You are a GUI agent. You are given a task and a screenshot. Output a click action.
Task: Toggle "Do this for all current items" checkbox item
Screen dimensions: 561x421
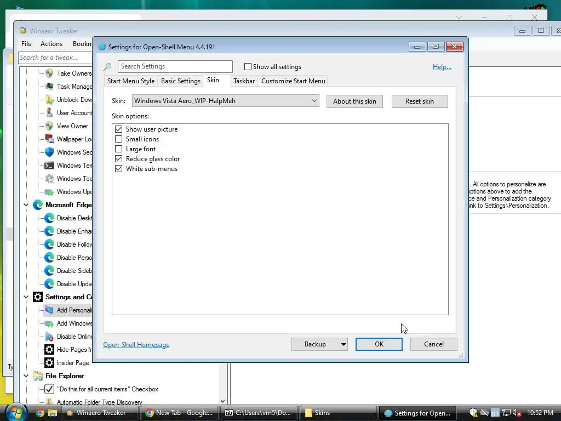coord(49,389)
